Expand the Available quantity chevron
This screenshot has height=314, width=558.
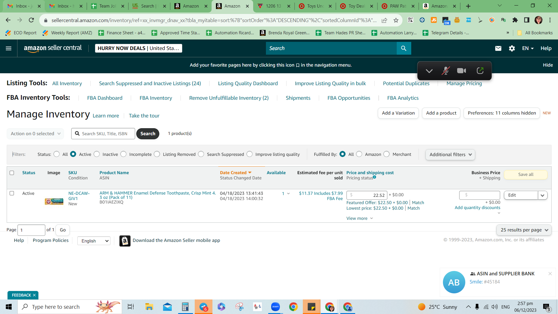click(288, 194)
